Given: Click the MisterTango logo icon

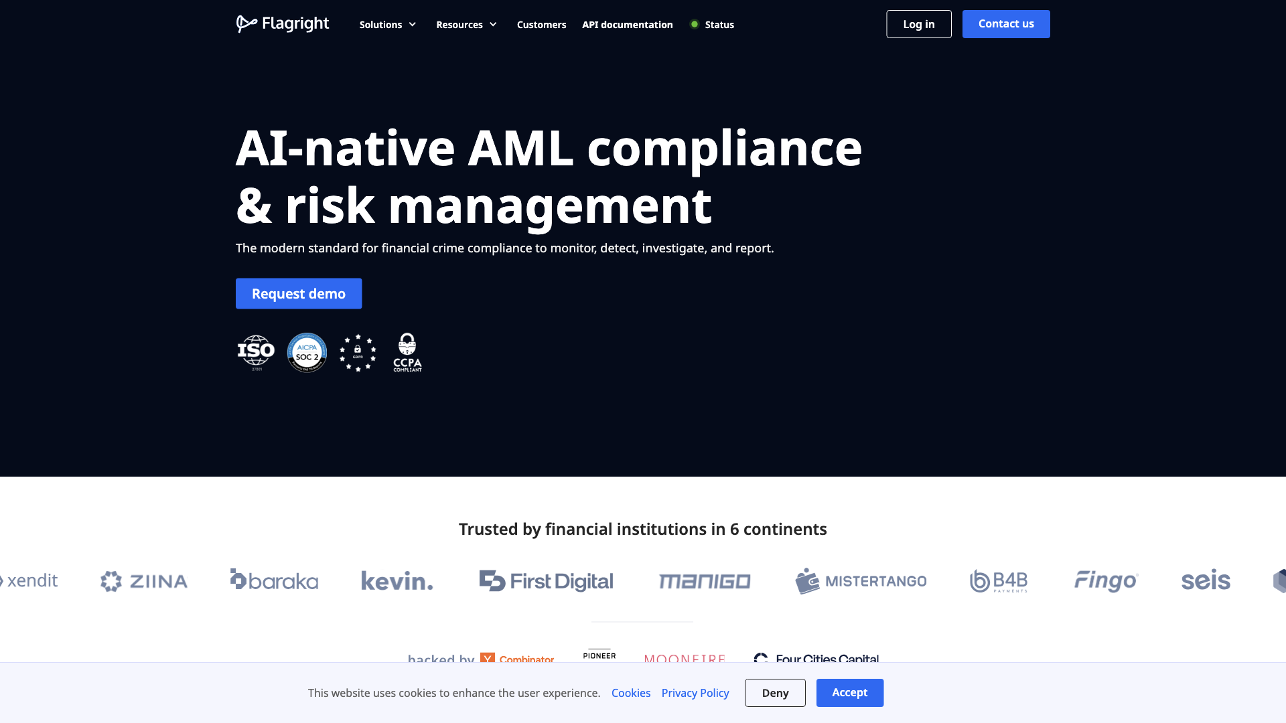Looking at the screenshot, I should pyautogui.click(x=804, y=580).
